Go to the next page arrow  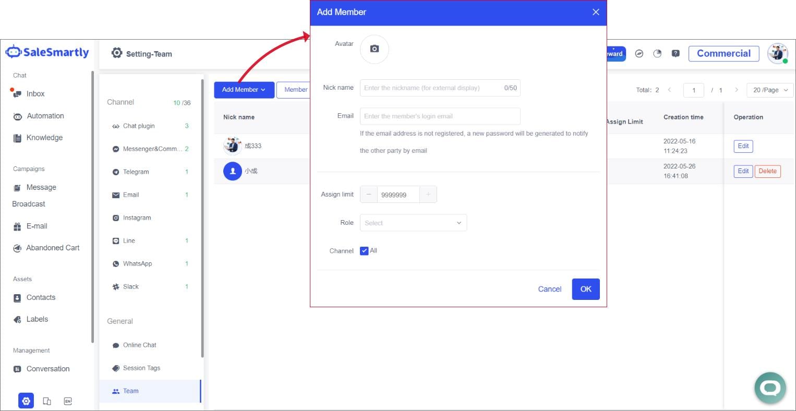[x=736, y=90]
